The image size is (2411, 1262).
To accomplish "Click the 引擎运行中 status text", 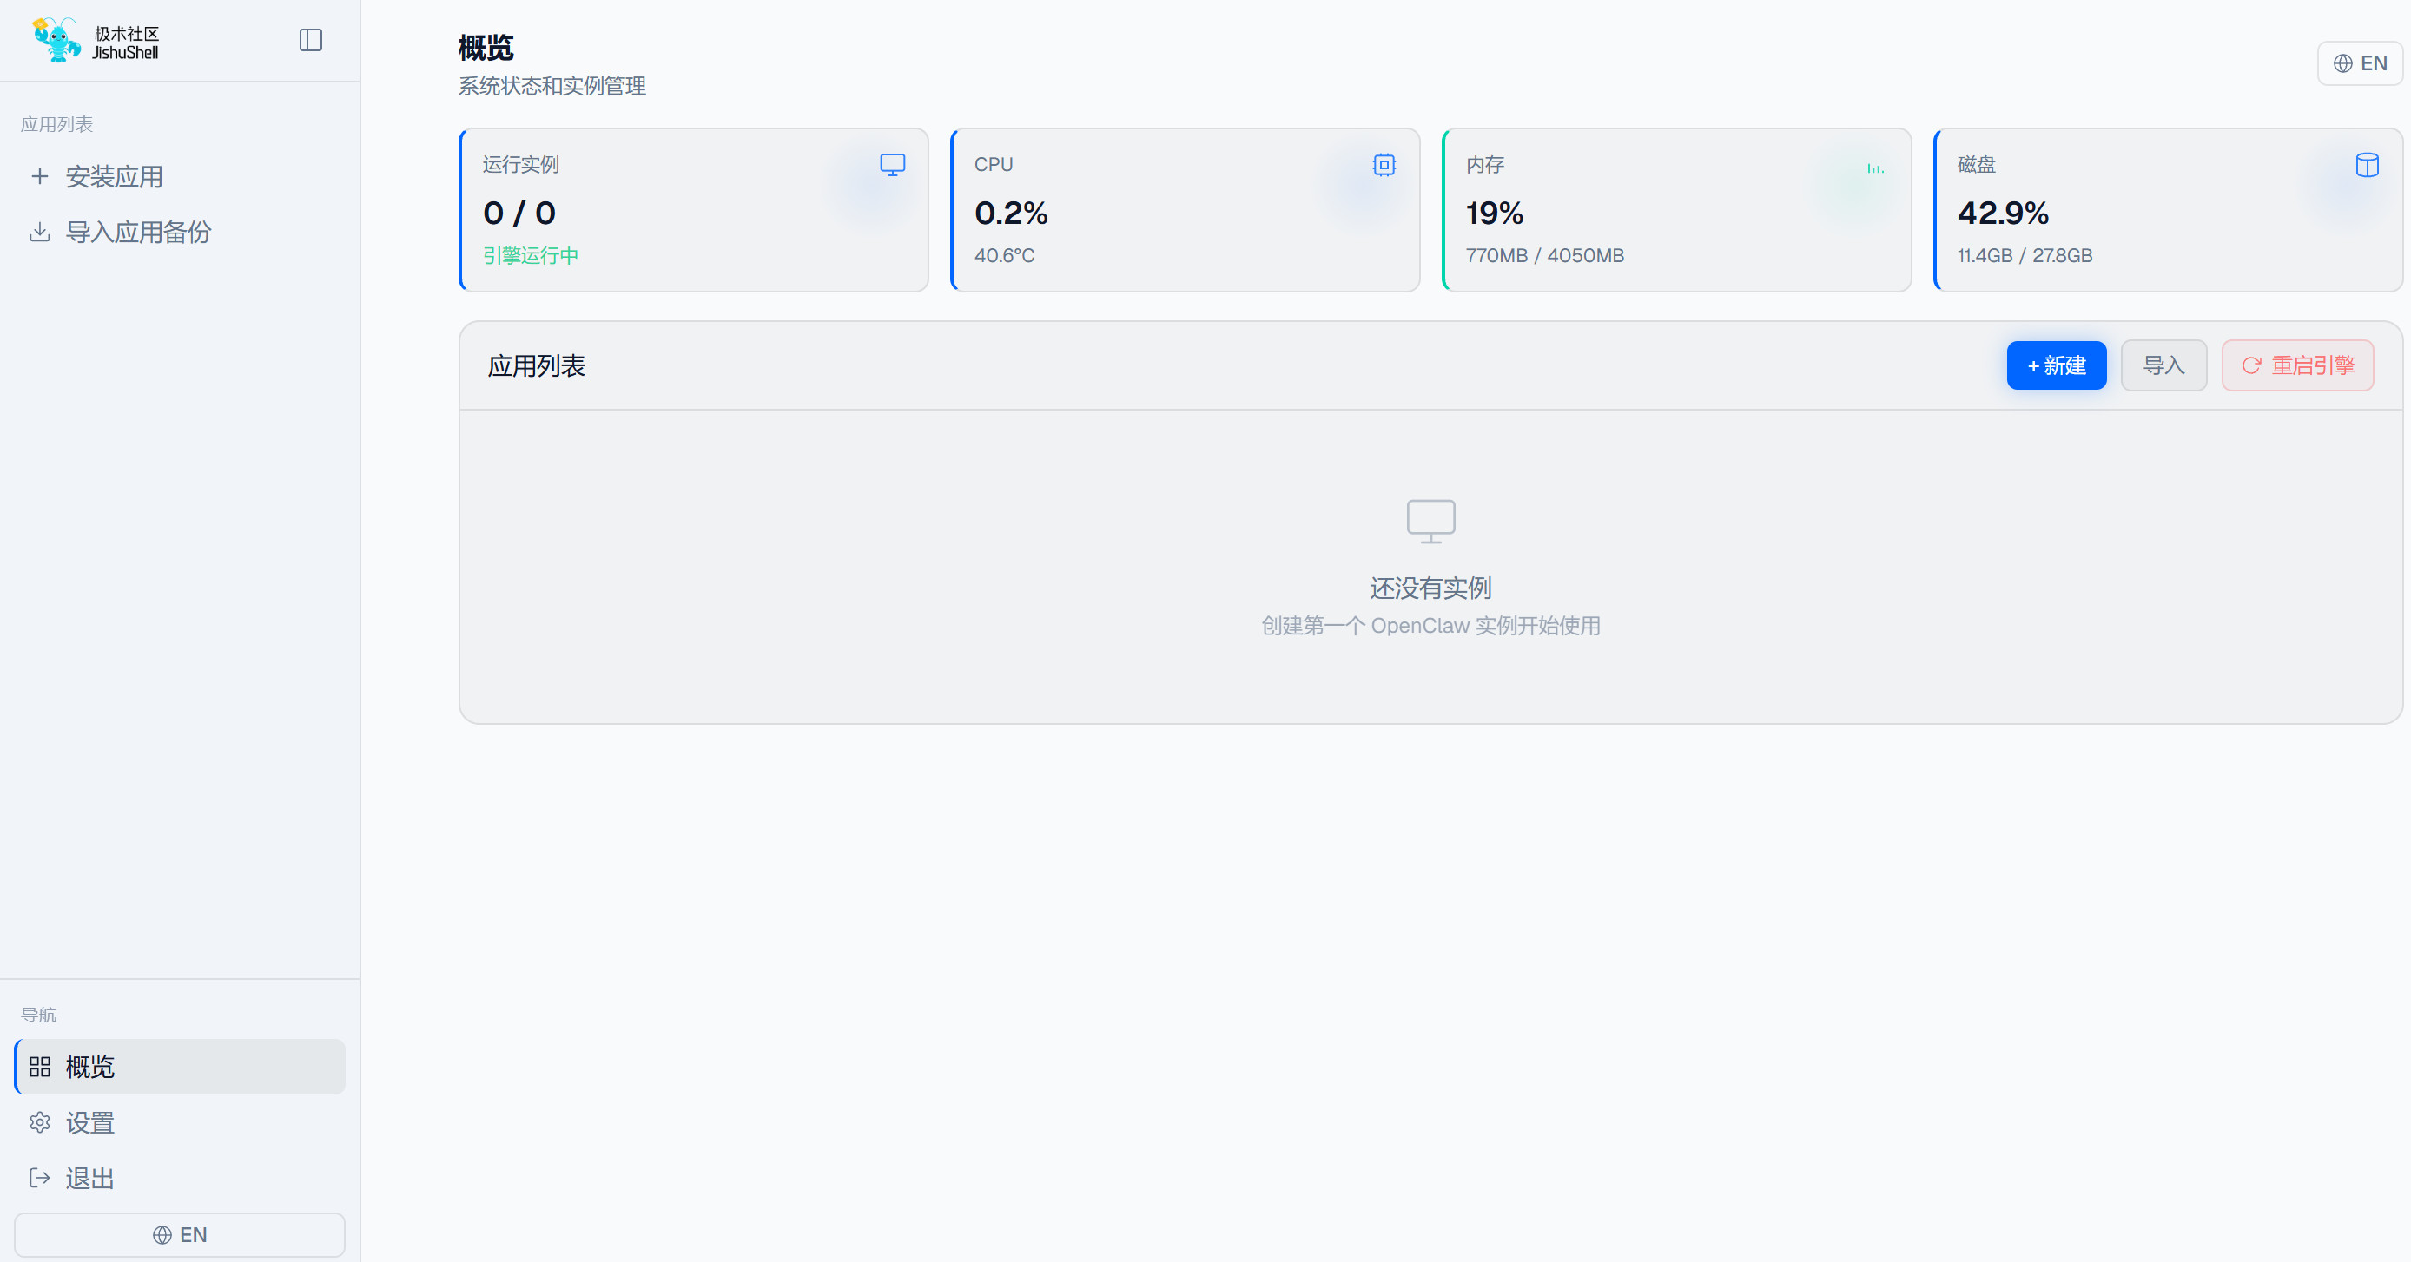I will pos(531,255).
